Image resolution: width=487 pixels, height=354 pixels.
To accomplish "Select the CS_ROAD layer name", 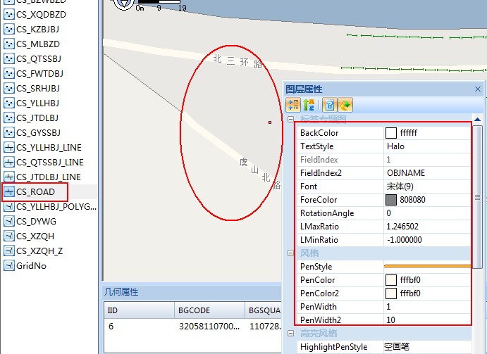I will [x=35, y=192].
